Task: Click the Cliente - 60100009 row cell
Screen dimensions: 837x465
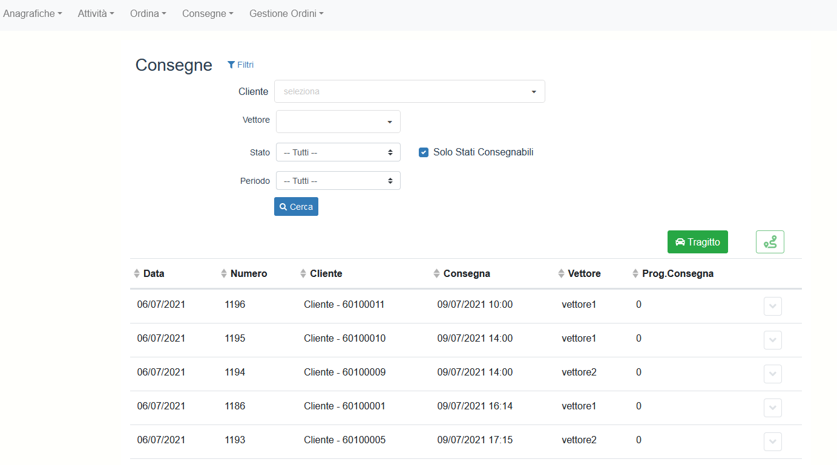Action: [x=344, y=372]
